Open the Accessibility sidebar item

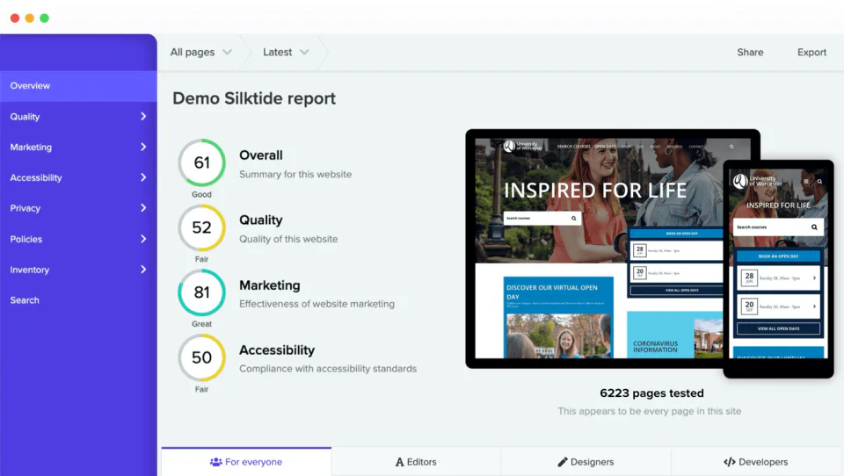coord(78,177)
